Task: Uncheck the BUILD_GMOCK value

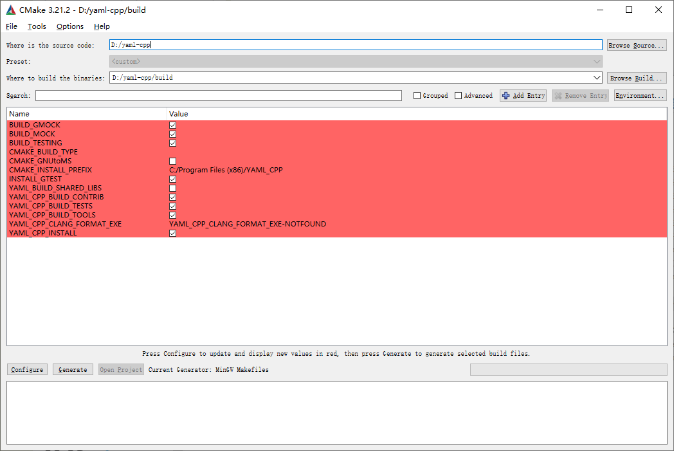Action: (x=172, y=125)
